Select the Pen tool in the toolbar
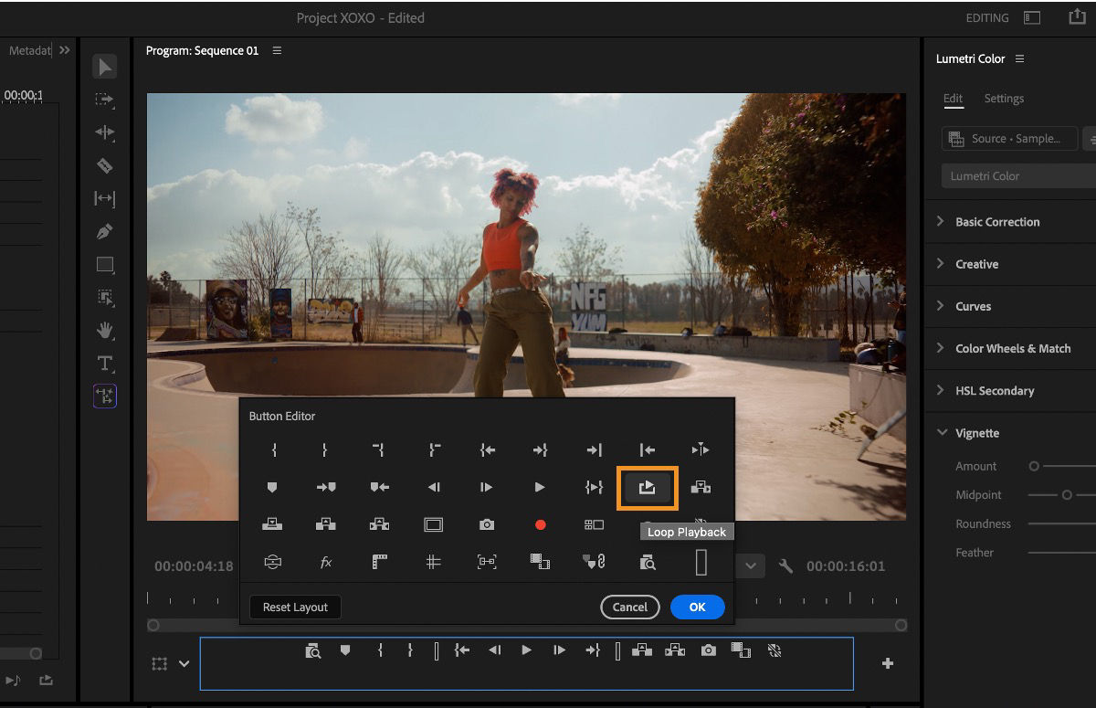Screen dimensions: 1096x708 [105, 231]
